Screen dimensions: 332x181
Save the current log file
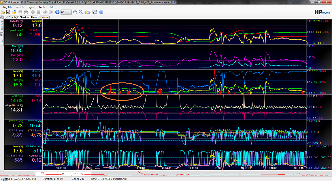coord(8,12)
